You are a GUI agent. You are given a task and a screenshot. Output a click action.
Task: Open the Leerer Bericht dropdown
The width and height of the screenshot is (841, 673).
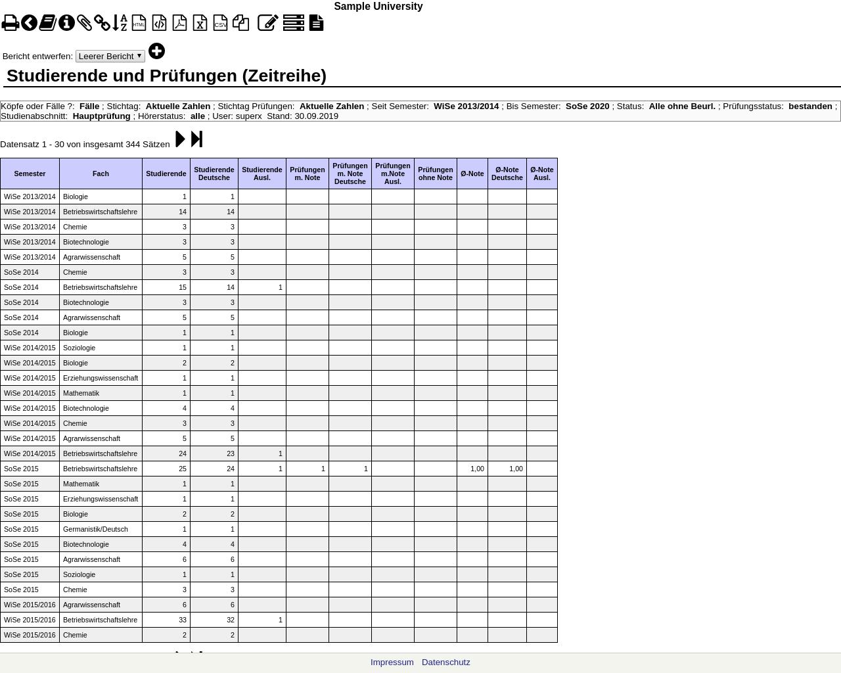(x=110, y=57)
